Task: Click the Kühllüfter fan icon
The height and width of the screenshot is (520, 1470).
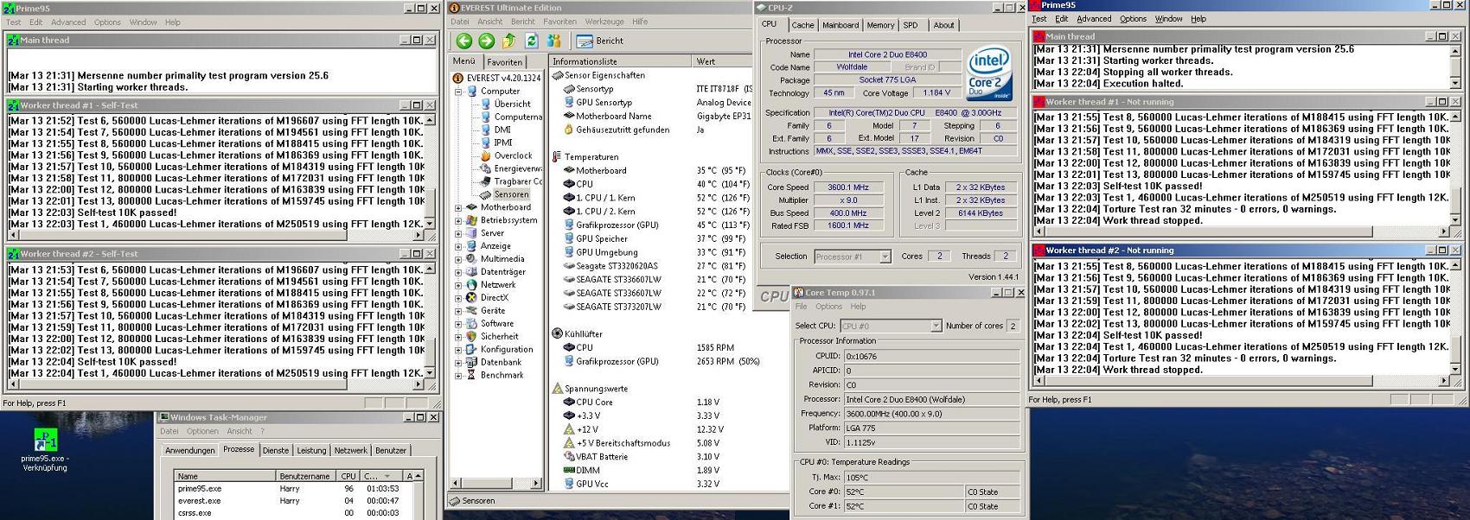Action: point(557,333)
